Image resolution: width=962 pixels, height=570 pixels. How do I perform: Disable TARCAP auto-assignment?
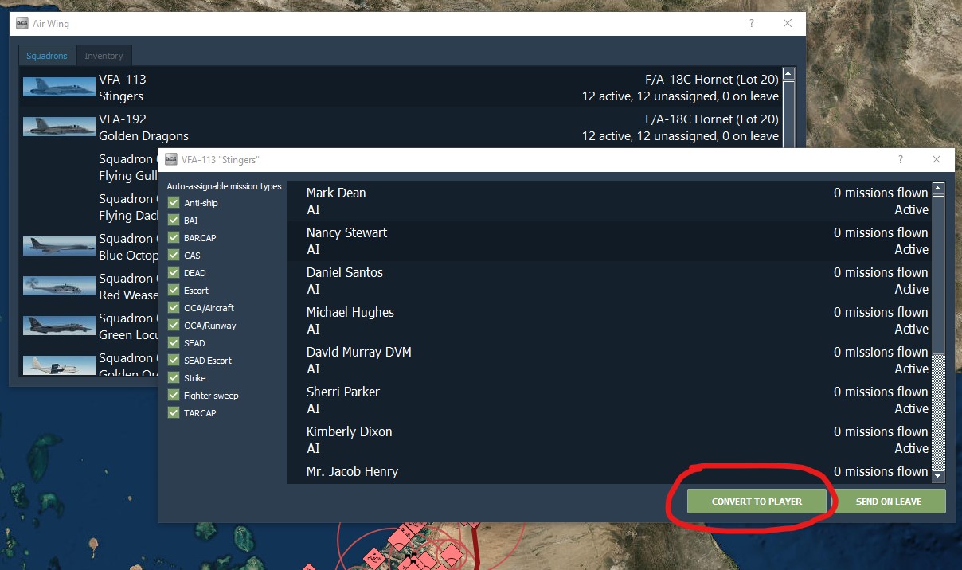174,413
